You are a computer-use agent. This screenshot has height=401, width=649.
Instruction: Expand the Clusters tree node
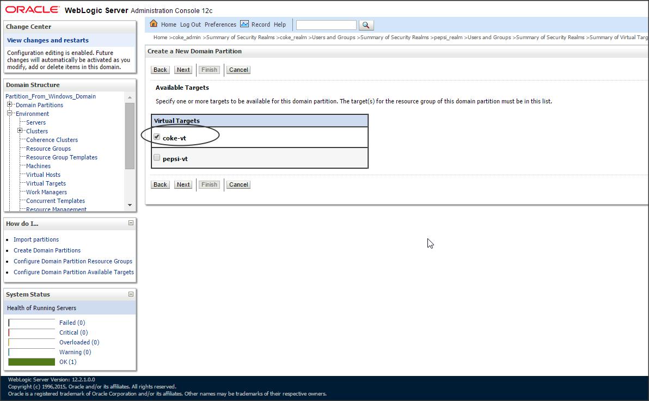pyautogui.click(x=20, y=131)
